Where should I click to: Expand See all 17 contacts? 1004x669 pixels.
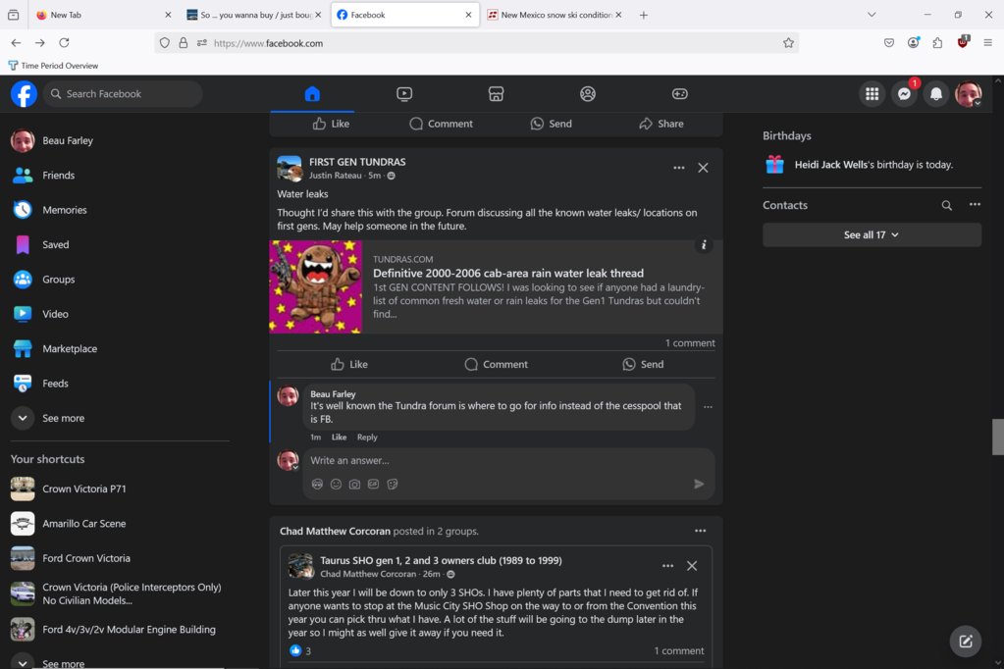(x=872, y=235)
